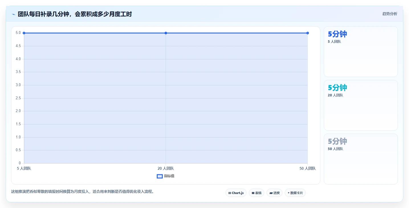This screenshot has height=208, width=409.
Task: Click the 50 人团队 x-axis label
Action: pos(308,169)
